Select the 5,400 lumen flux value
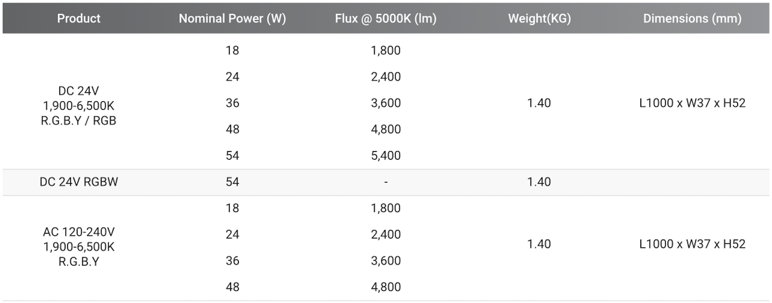The height and width of the screenshot is (303, 772). [386, 155]
